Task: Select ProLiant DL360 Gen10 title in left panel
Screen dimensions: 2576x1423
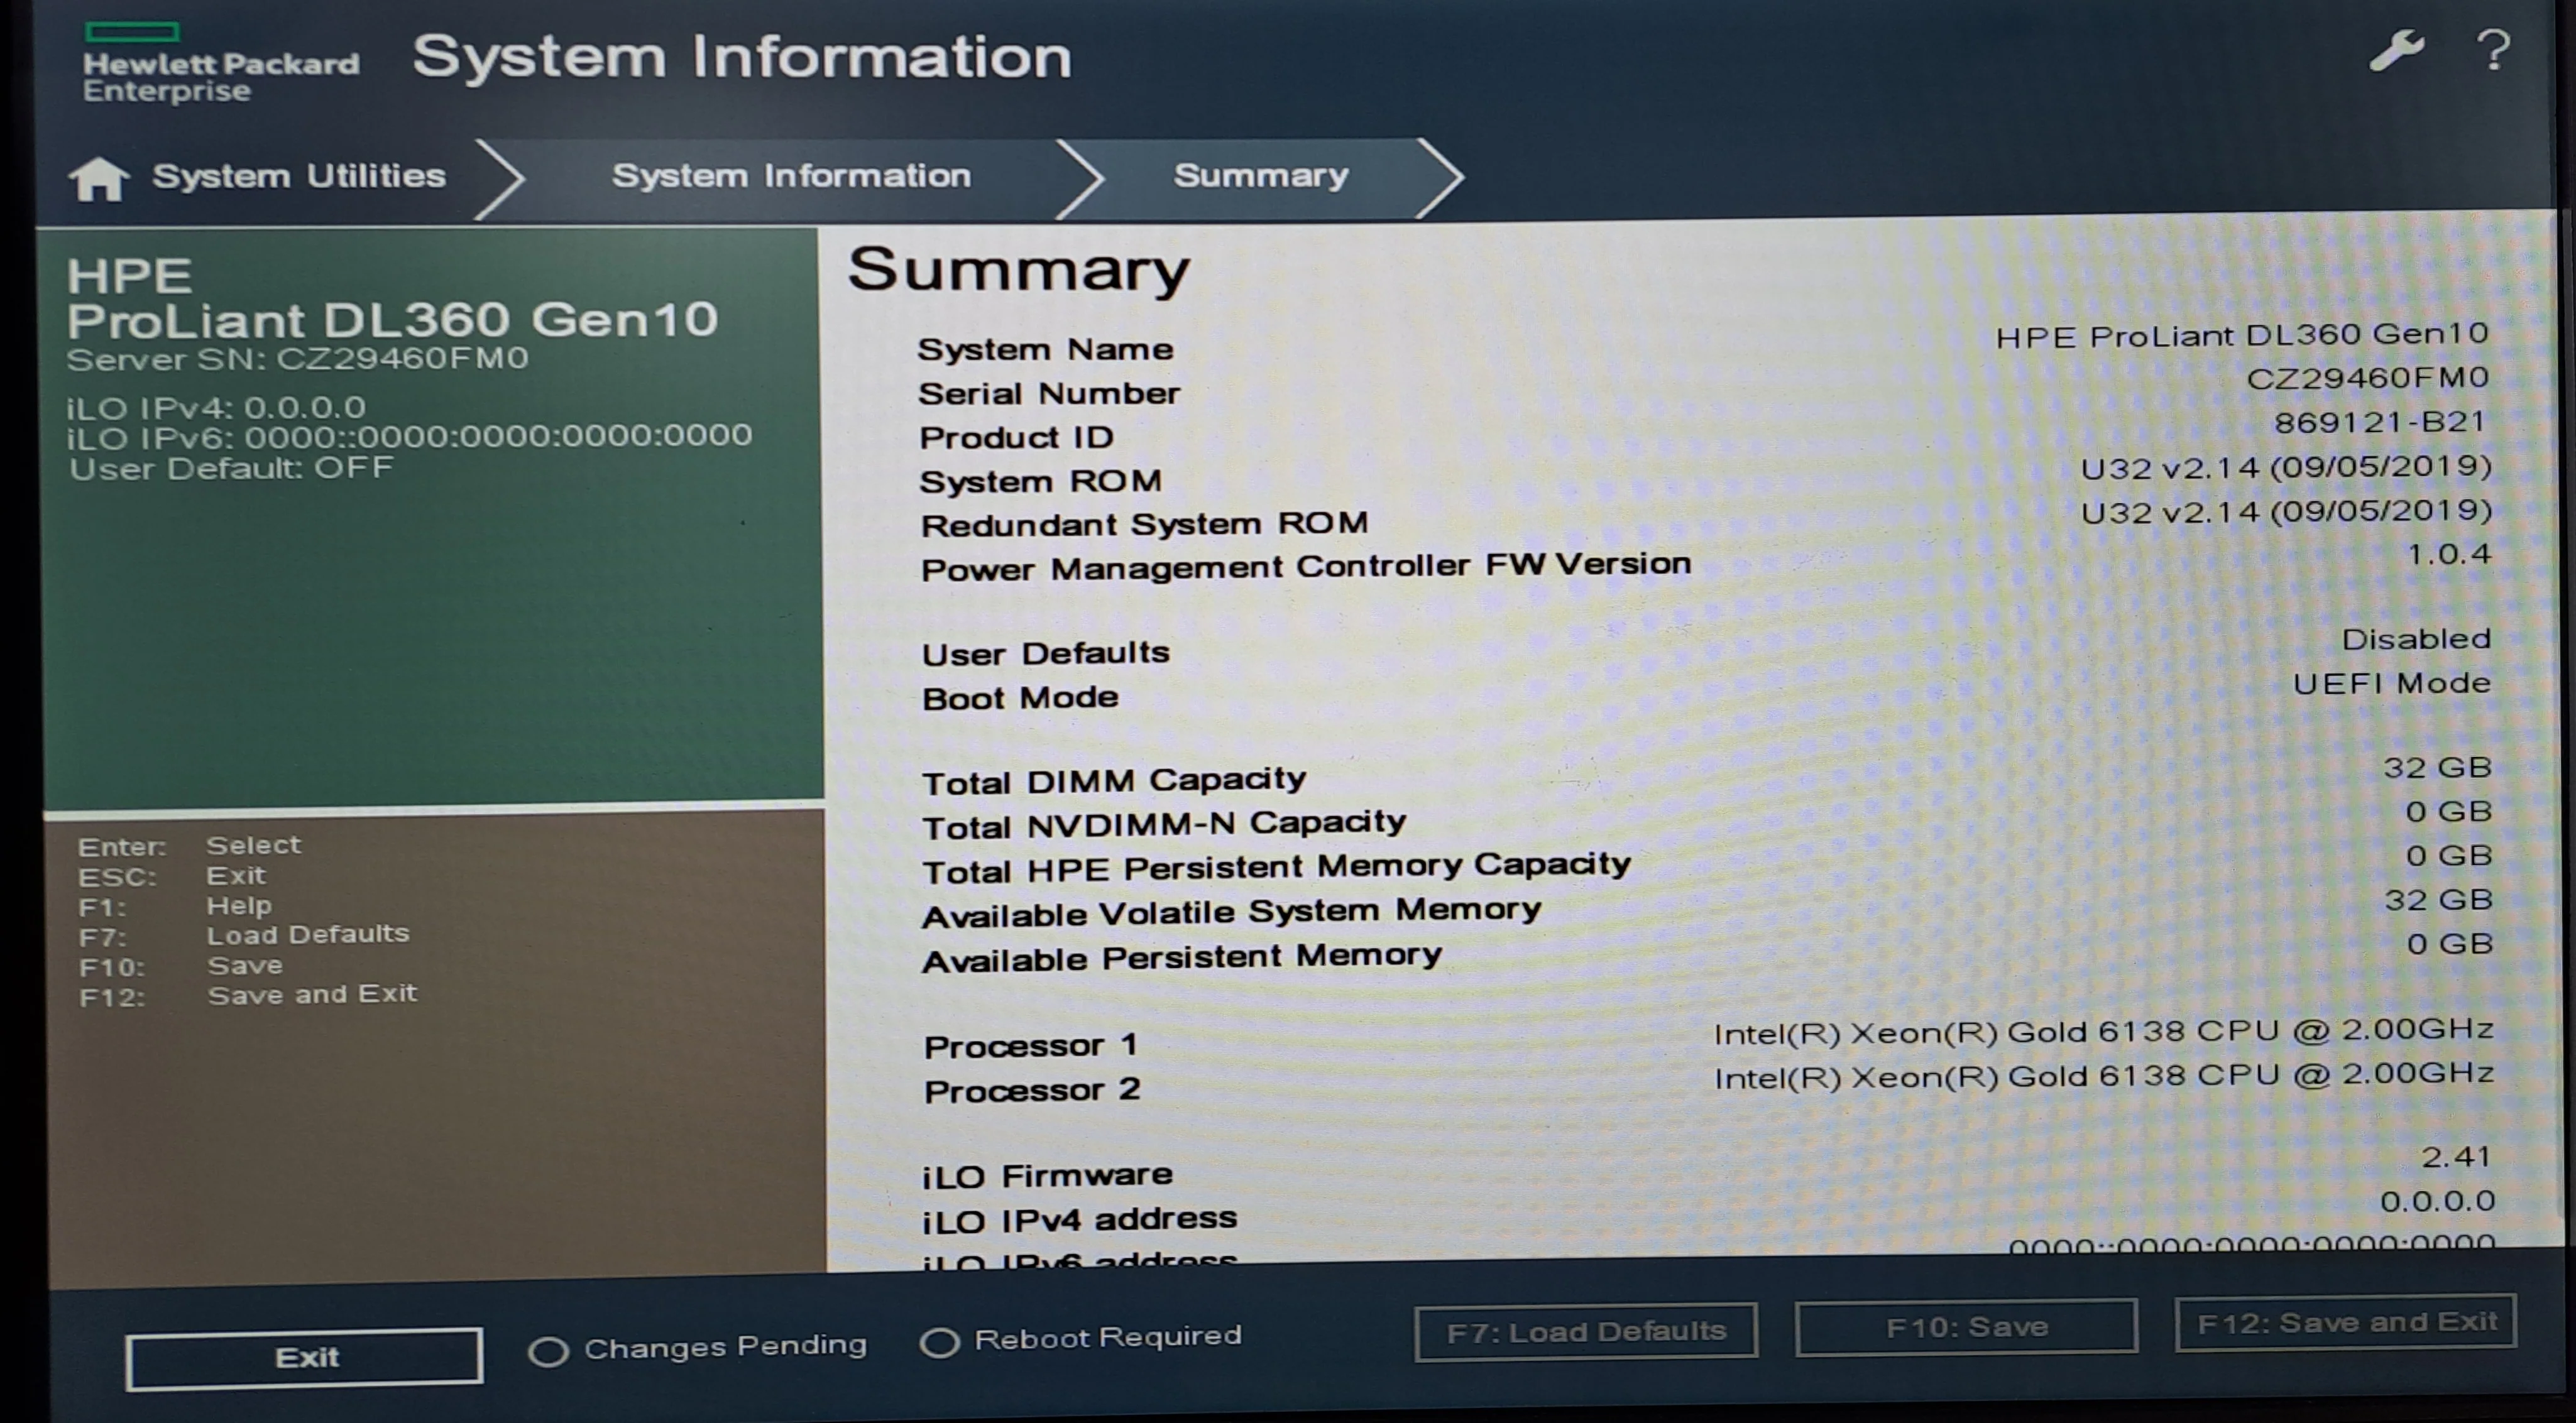Action: coord(392,320)
